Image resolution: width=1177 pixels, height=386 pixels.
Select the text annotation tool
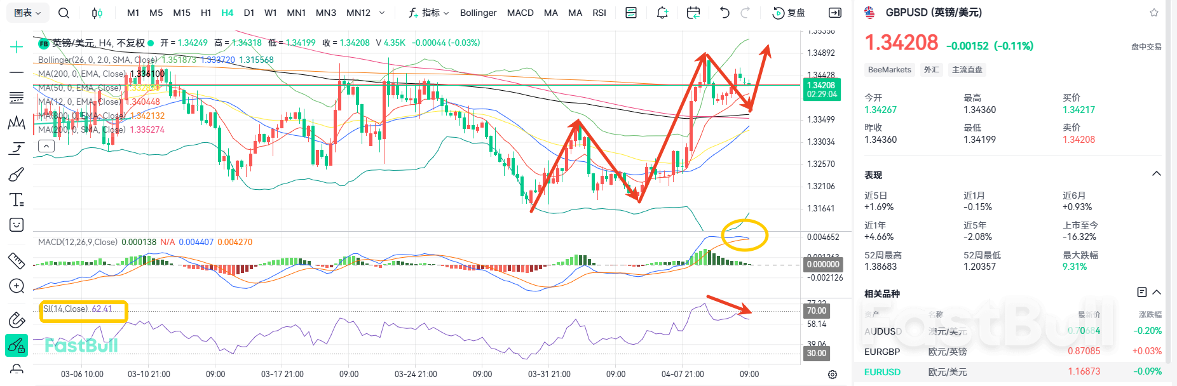click(x=17, y=200)
